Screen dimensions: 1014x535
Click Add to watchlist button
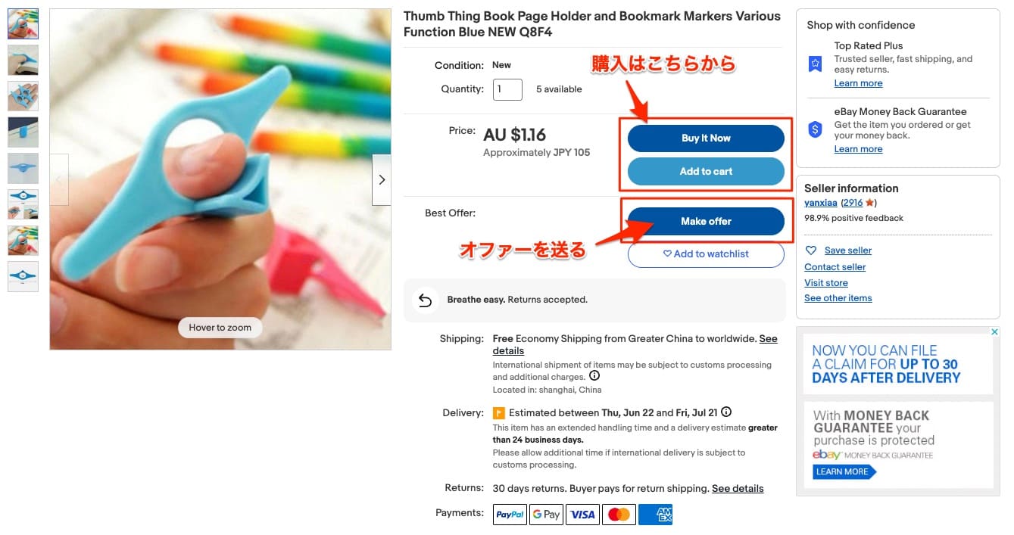(706, 254)
